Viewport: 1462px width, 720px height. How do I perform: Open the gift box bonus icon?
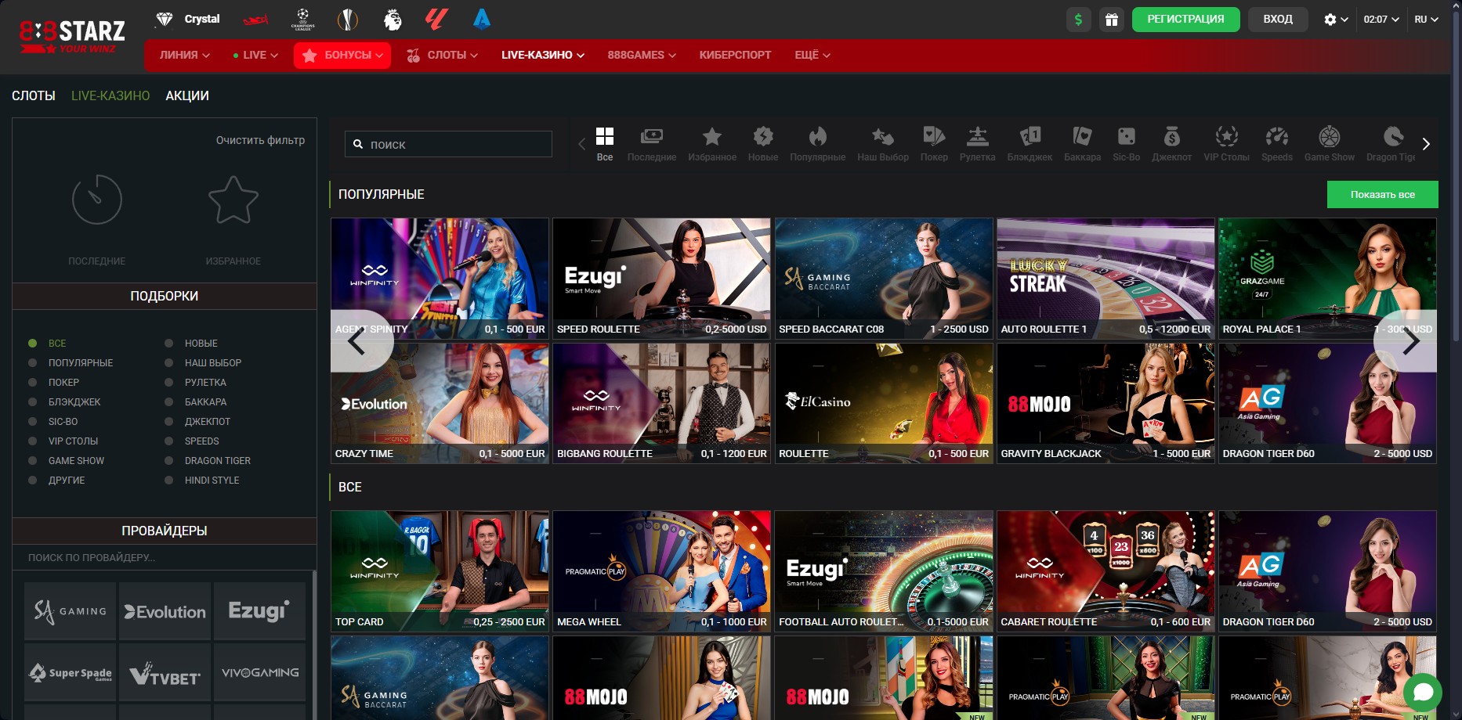tap(1111, 20)
